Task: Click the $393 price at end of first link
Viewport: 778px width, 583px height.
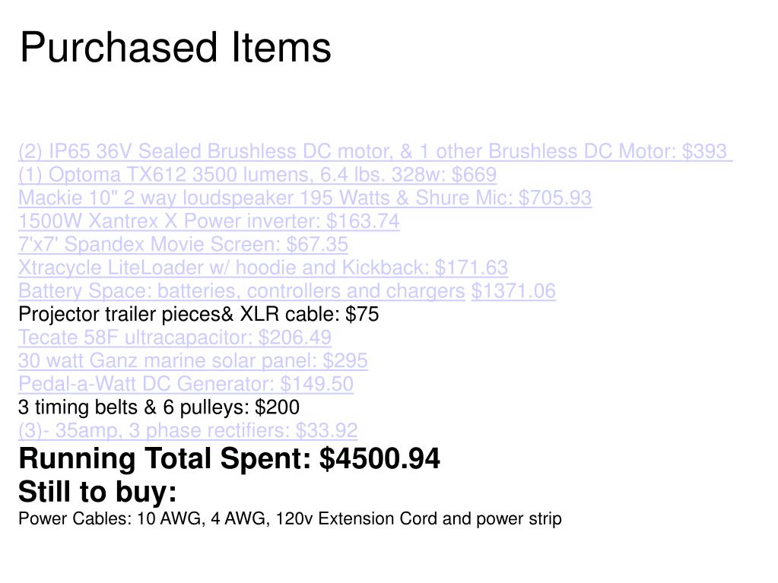Action: 704,151
